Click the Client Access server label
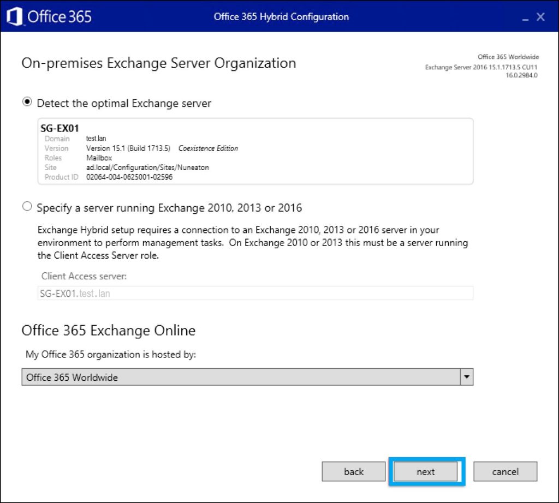 coord(84,276)
